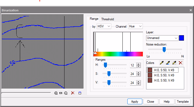Click the V range slider handle
The width and height of the screenshot is (194, 107).
[x=109, y=83]
